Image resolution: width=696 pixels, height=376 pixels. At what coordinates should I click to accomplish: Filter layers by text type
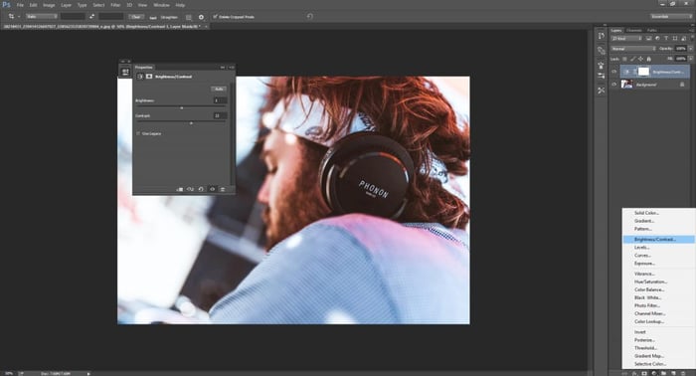(666, 39)
